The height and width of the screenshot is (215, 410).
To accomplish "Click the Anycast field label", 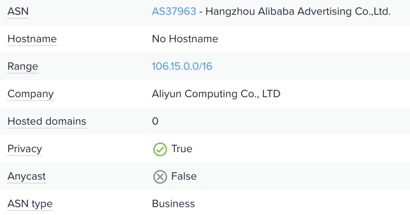I will click(x=26, y=176).
